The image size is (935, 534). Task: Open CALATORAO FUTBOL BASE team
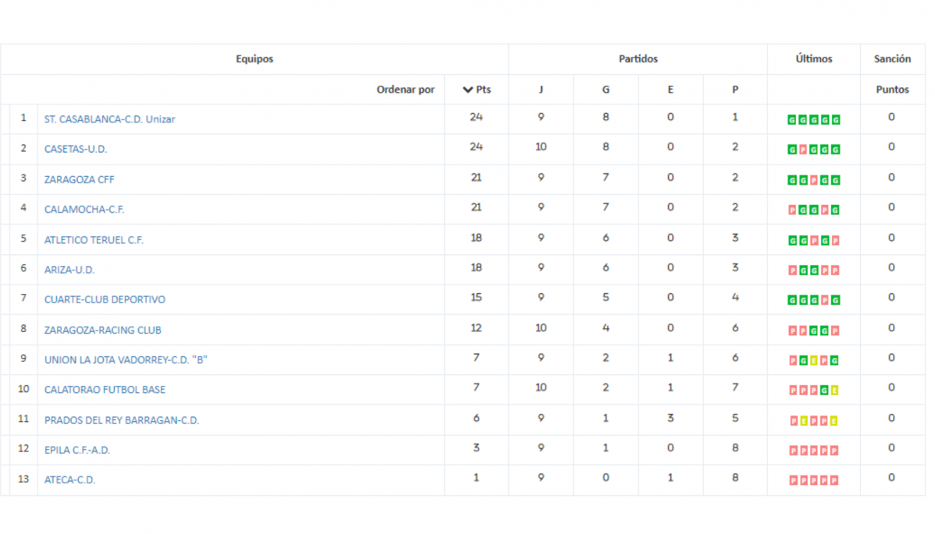(105, 389)
